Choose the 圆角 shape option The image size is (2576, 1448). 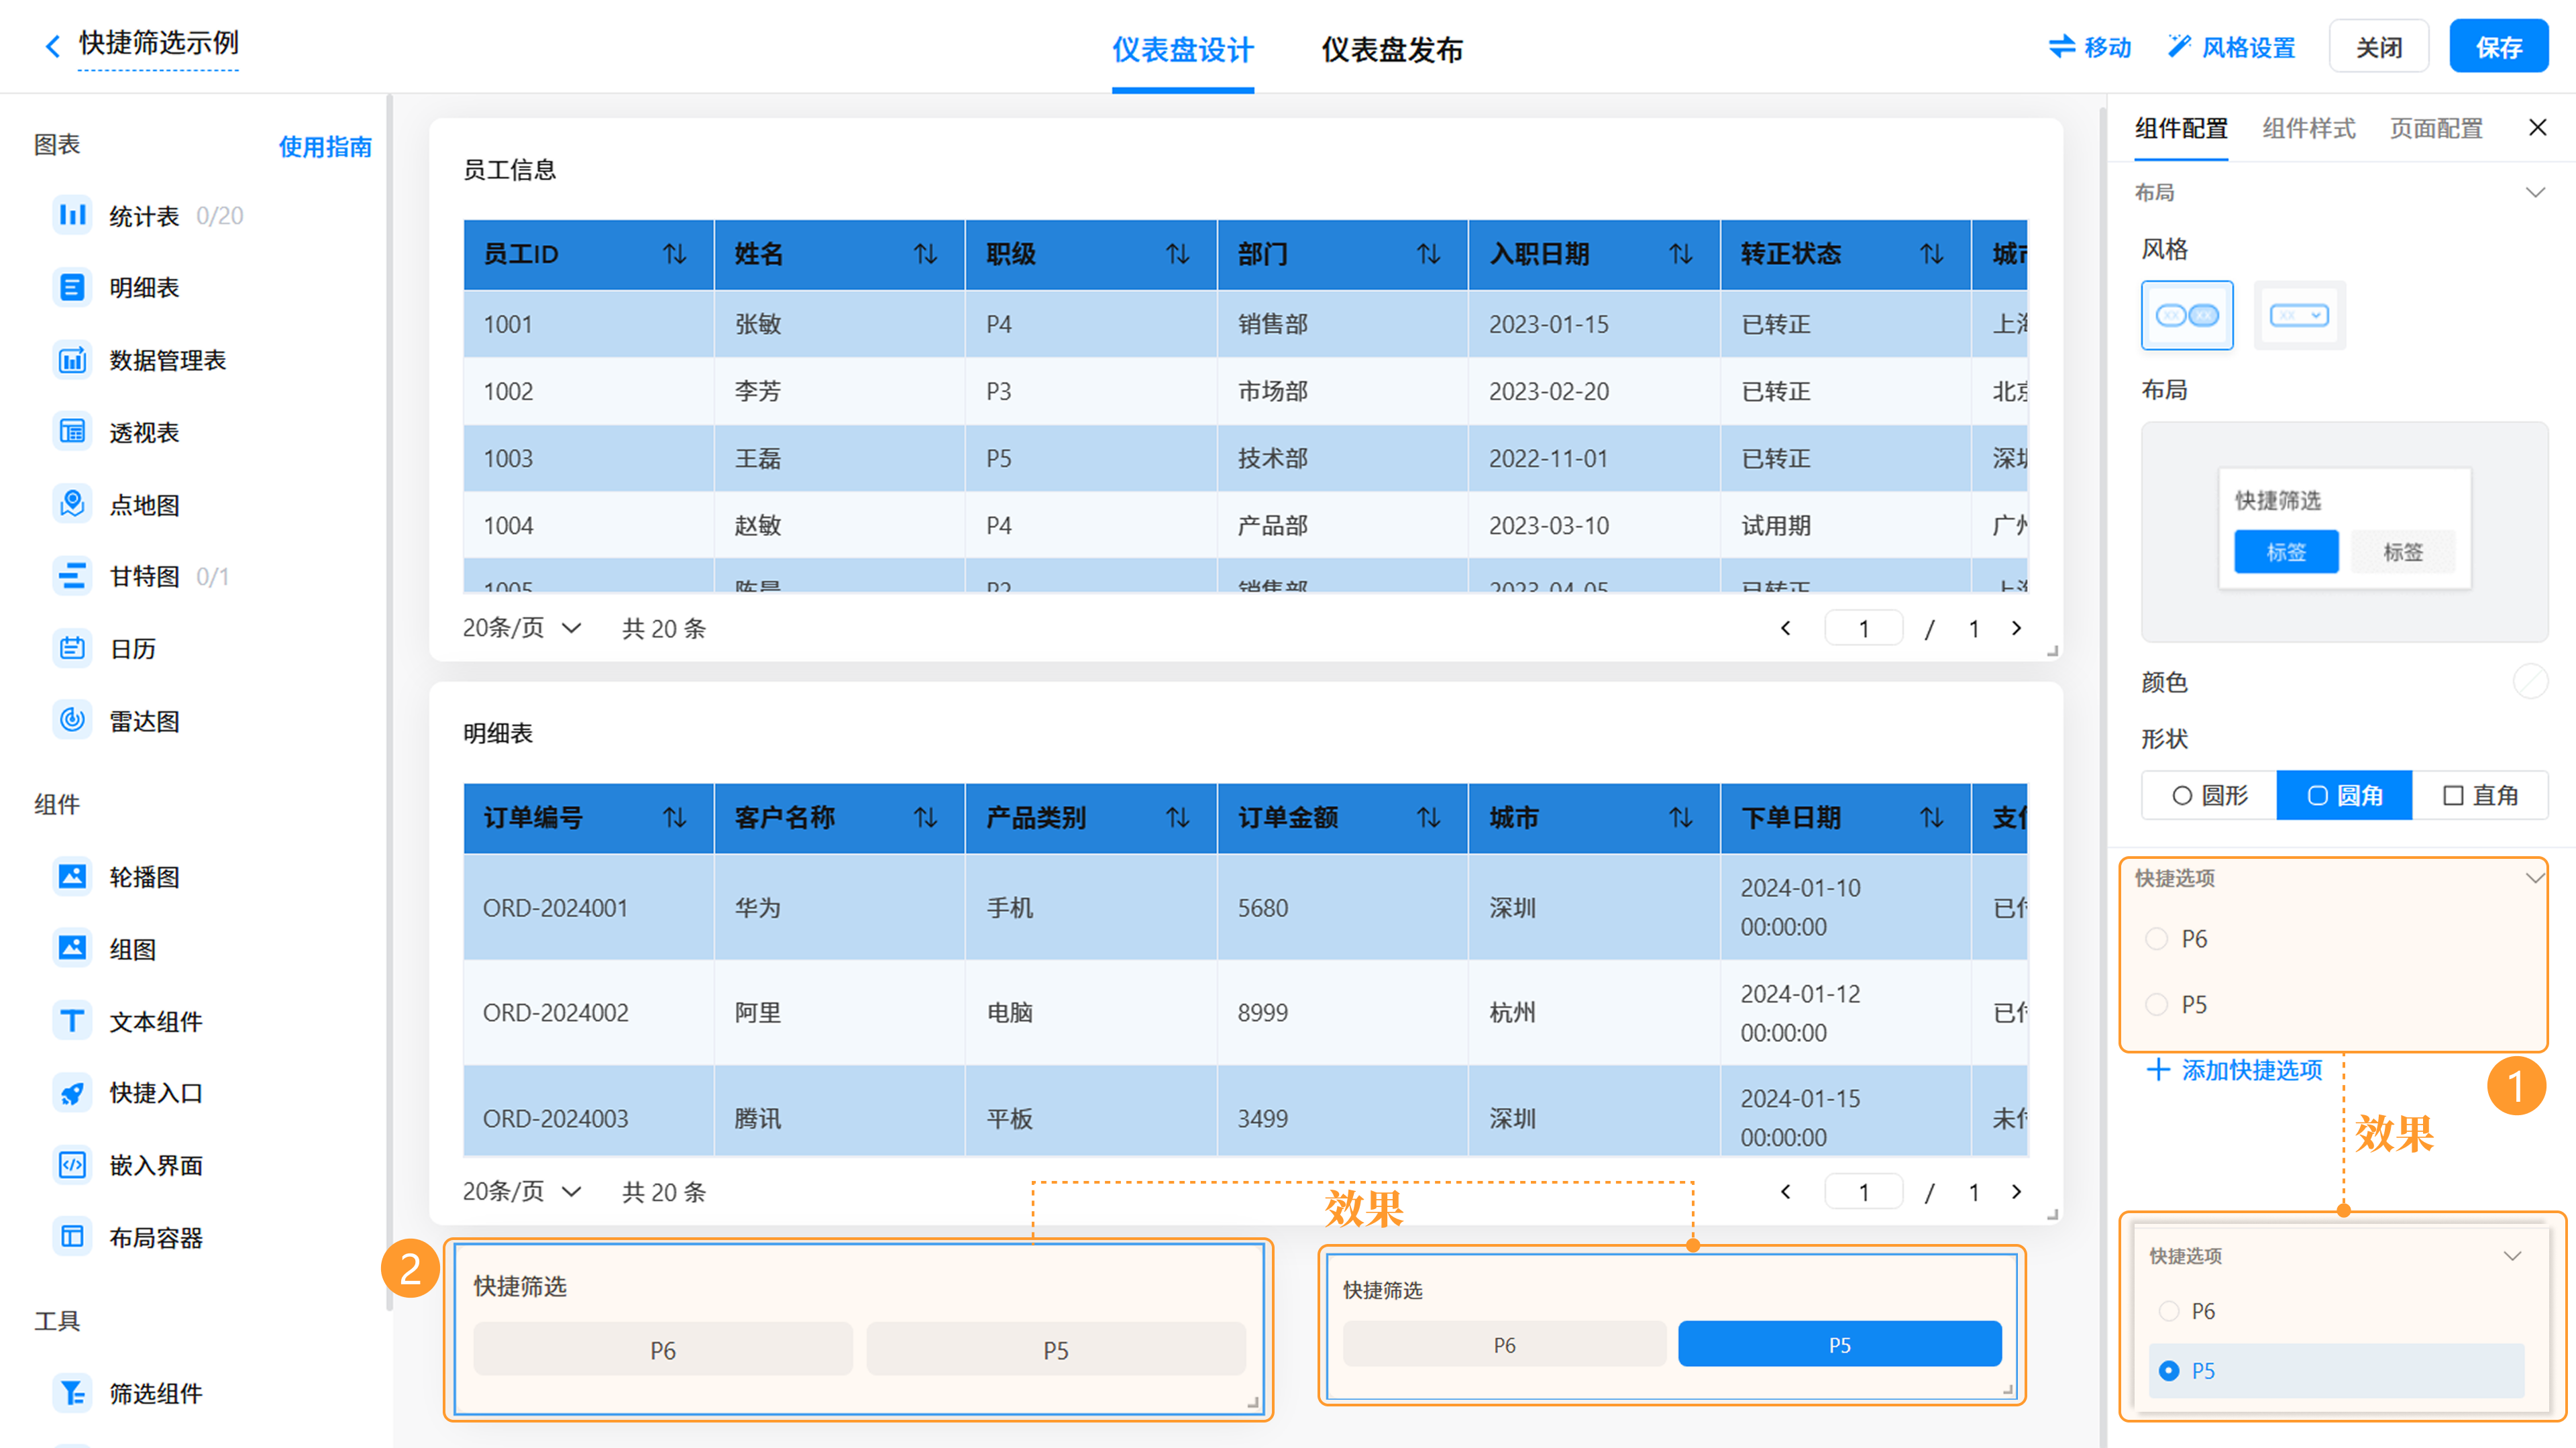(2344, 795)
